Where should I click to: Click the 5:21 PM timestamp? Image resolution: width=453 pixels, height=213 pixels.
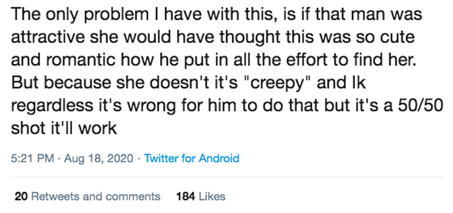32,158
